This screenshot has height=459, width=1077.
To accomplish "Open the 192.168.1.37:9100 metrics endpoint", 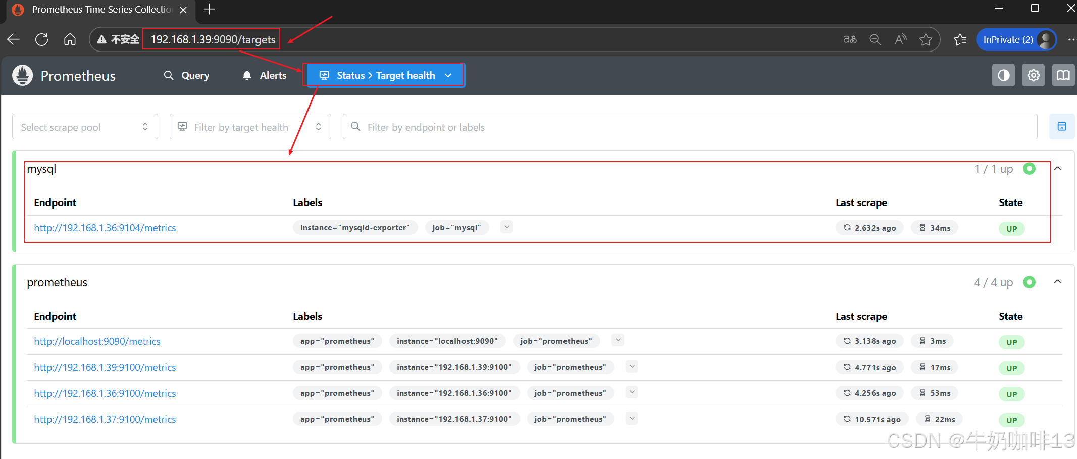I will [105, 419].
